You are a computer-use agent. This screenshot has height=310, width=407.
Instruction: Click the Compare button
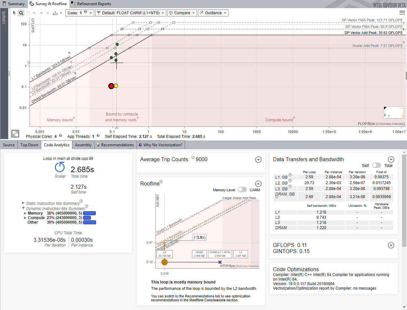(x=182, y=13)
